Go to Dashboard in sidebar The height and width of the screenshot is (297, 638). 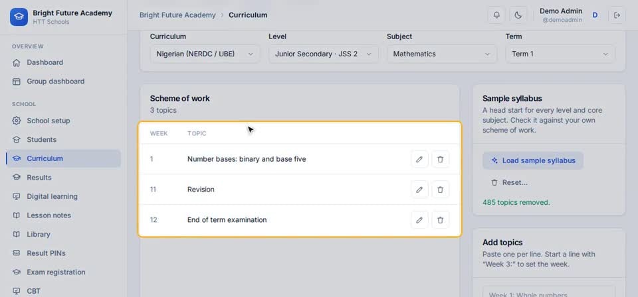pyautogui.click(x=64, y=62)
